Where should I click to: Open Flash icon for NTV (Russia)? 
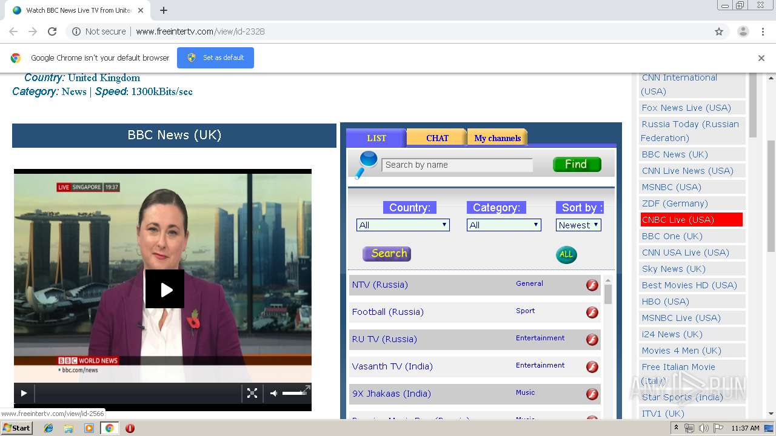tap(592, 285)
